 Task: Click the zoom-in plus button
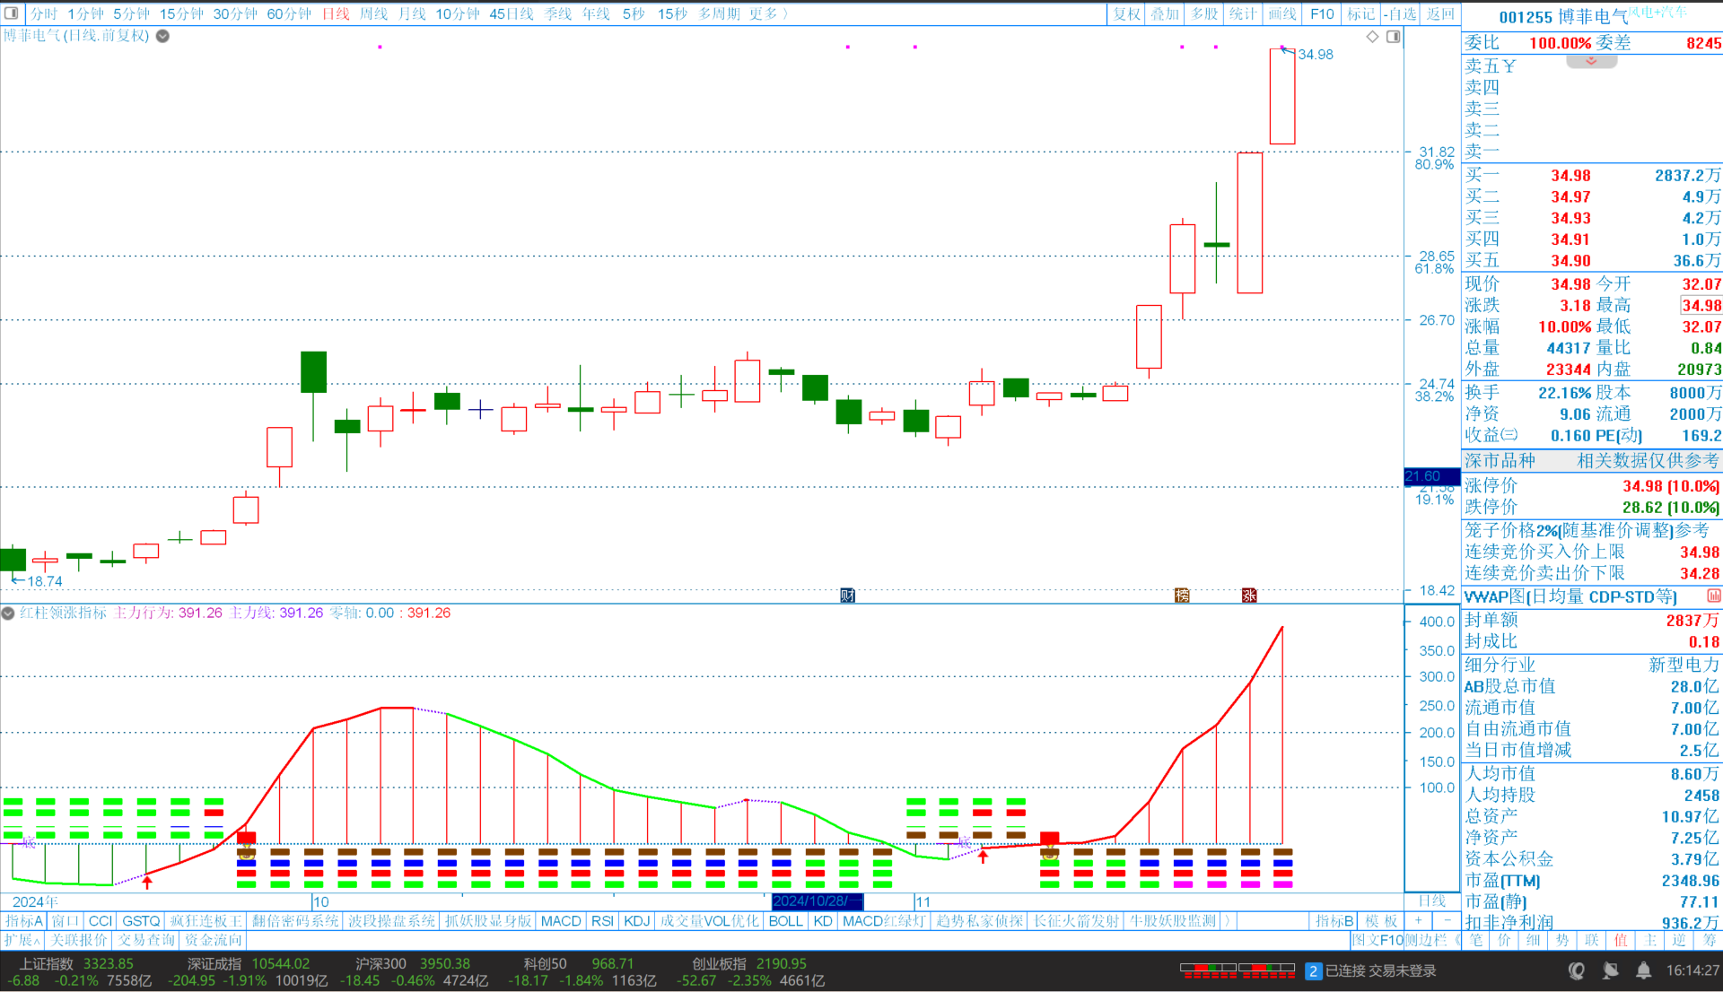coord(1419,921)
